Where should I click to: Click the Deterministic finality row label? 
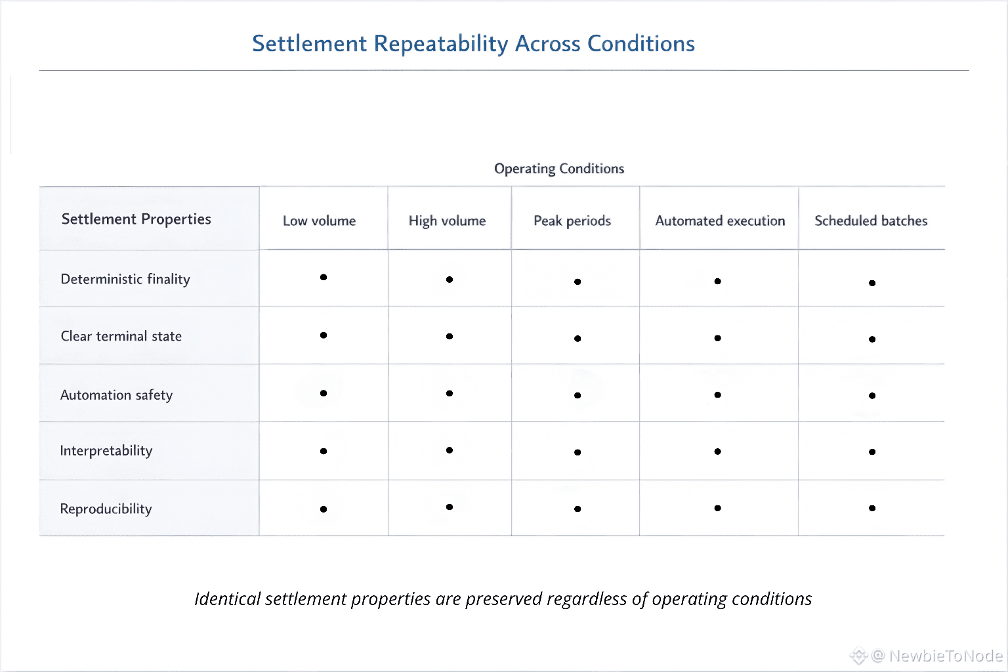click(x=125, y=280)
